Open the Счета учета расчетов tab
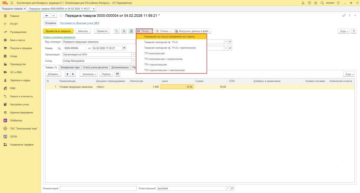This screenshot has height=193, width=360. pyautogui.click(x=96, y=67)
